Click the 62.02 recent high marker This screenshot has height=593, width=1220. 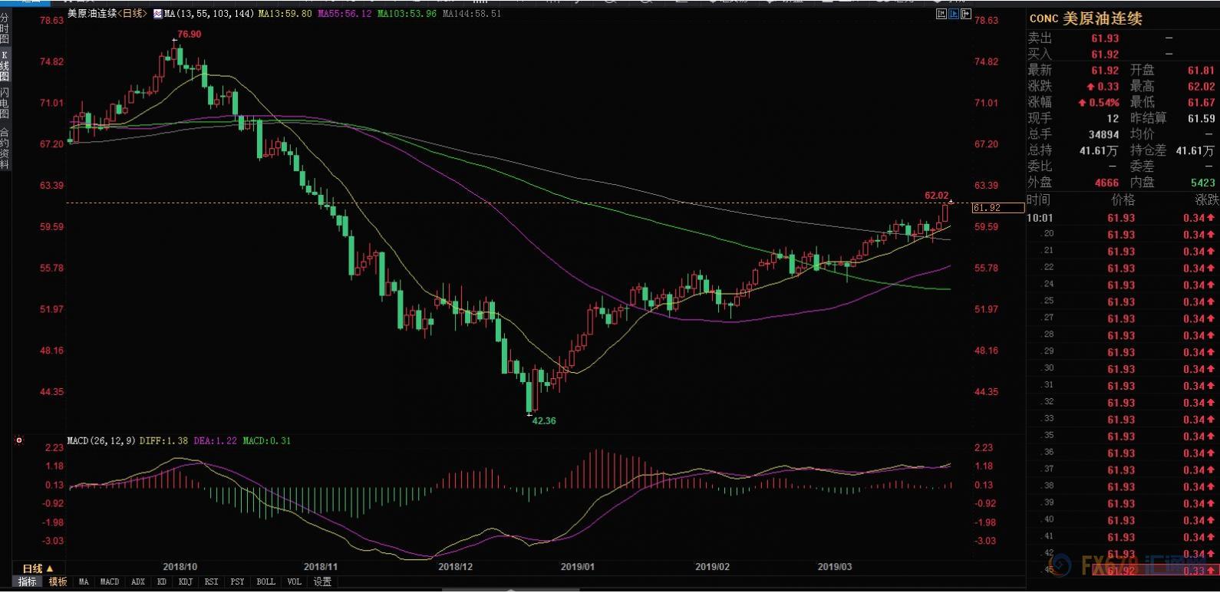click(937, 196)
